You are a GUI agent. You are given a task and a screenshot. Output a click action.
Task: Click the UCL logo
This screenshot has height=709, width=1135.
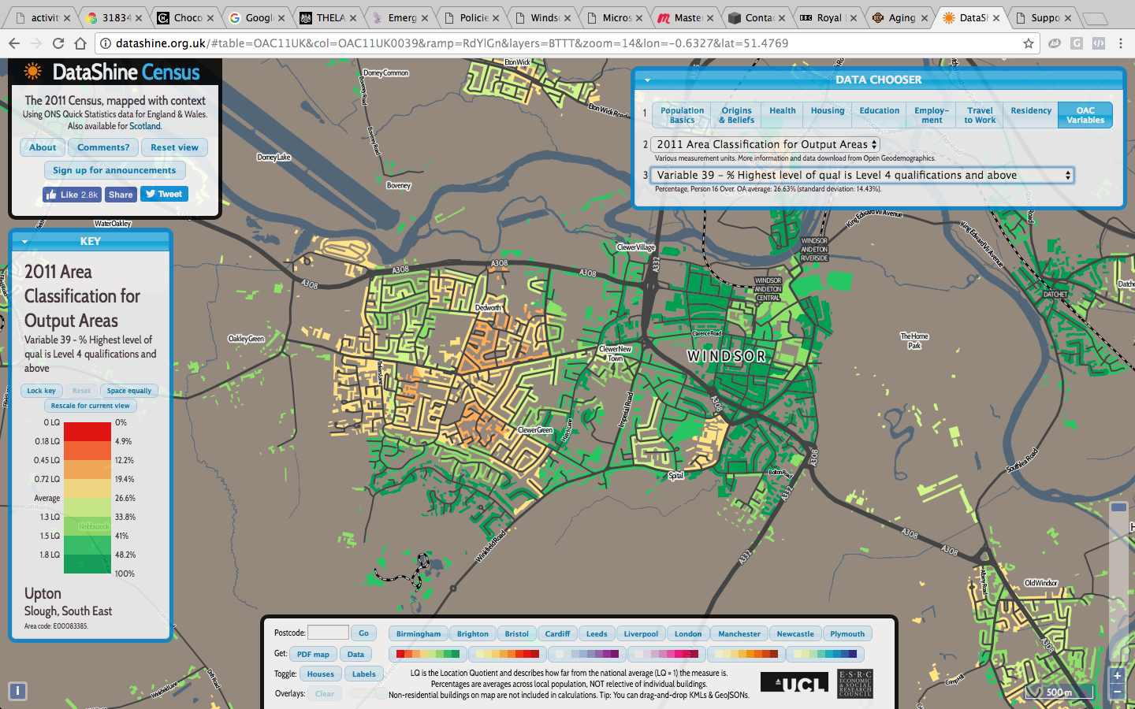pos(794,683)
